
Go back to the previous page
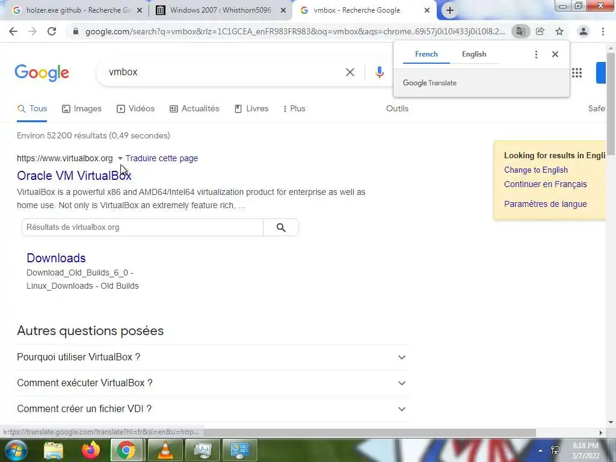pos(13,31)
